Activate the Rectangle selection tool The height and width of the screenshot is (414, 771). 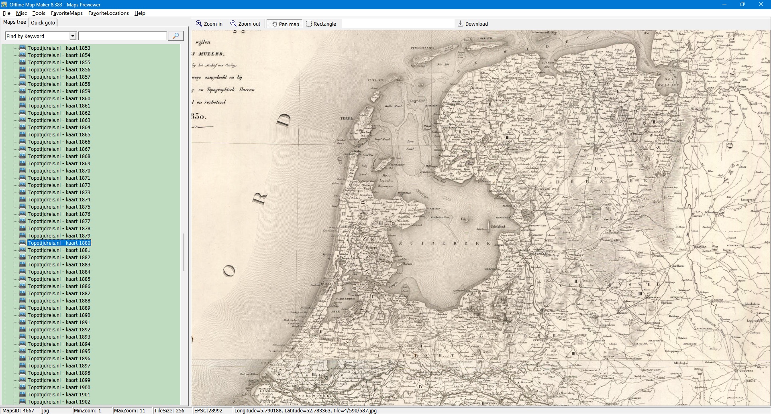coord(309,24)
